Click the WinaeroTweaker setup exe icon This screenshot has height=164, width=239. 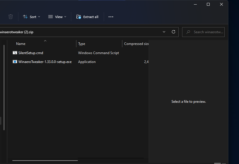15,62
